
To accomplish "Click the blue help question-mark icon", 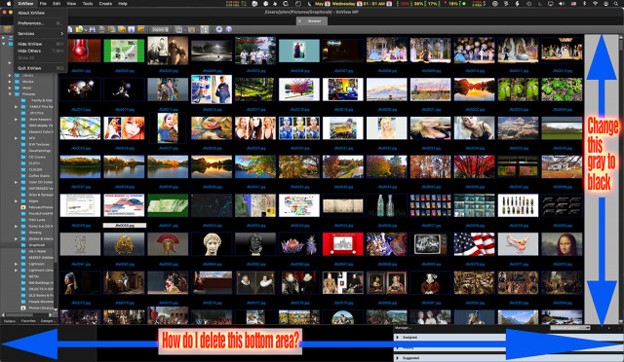I will 228,29.
